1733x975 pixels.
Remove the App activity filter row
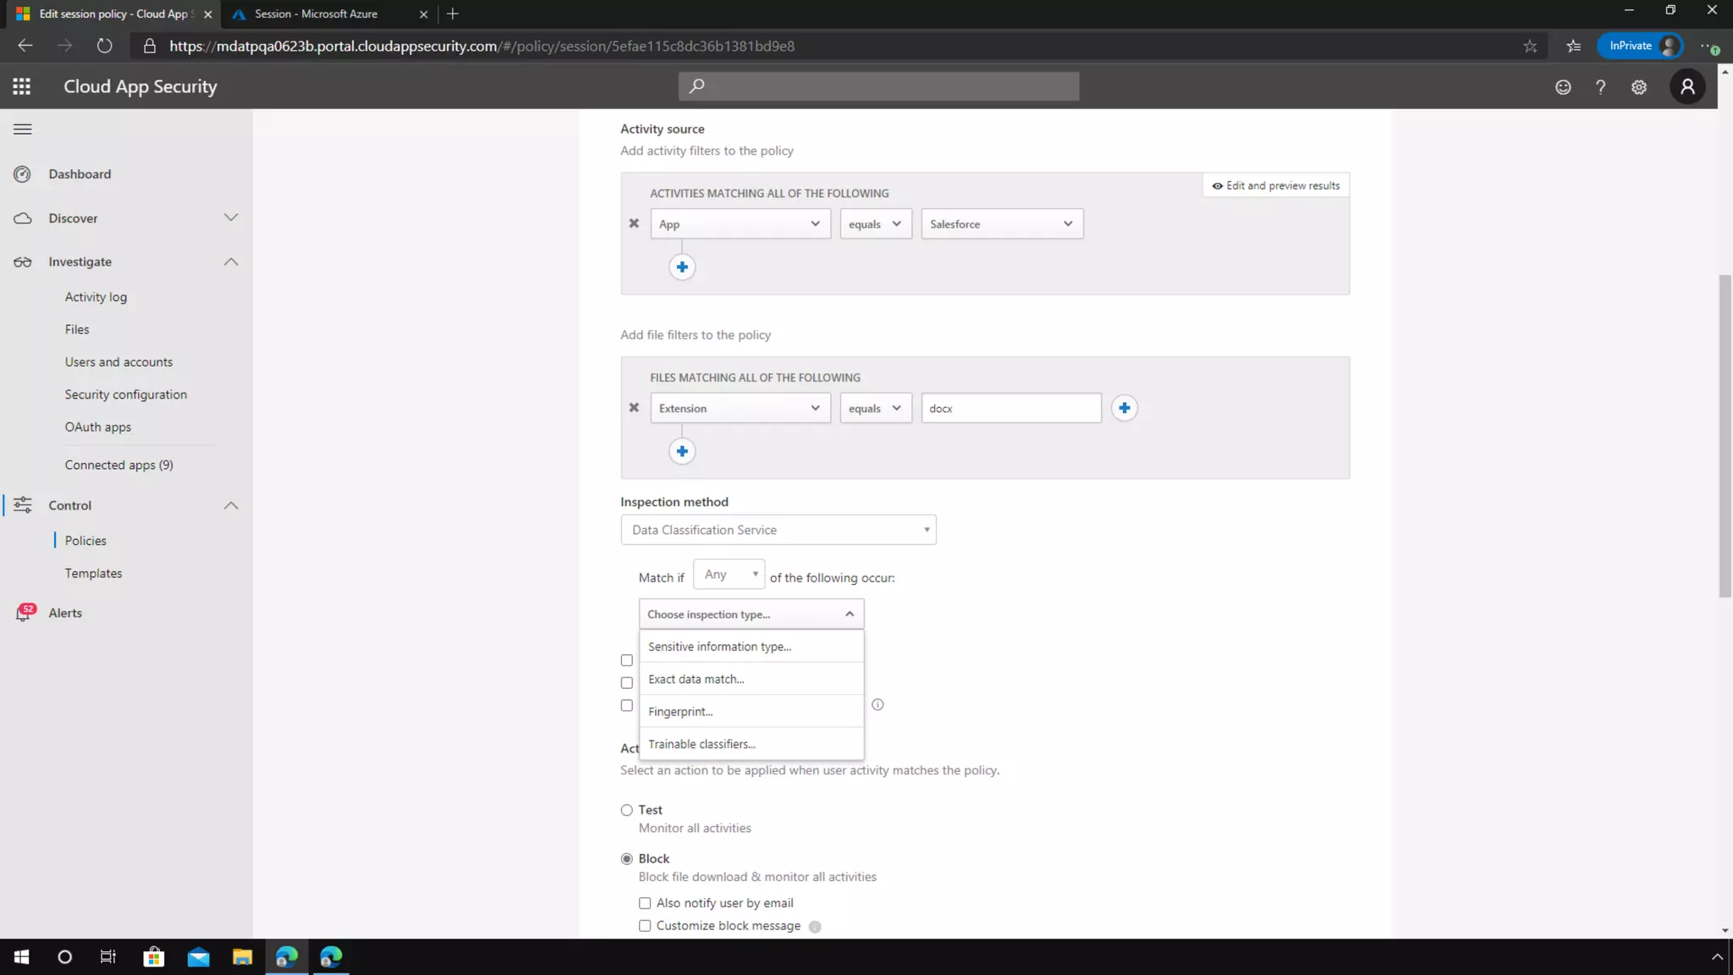point(634,223)
